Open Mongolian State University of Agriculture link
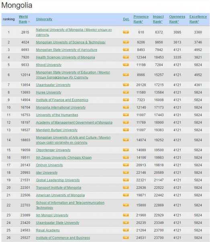 tap(67, 50)
